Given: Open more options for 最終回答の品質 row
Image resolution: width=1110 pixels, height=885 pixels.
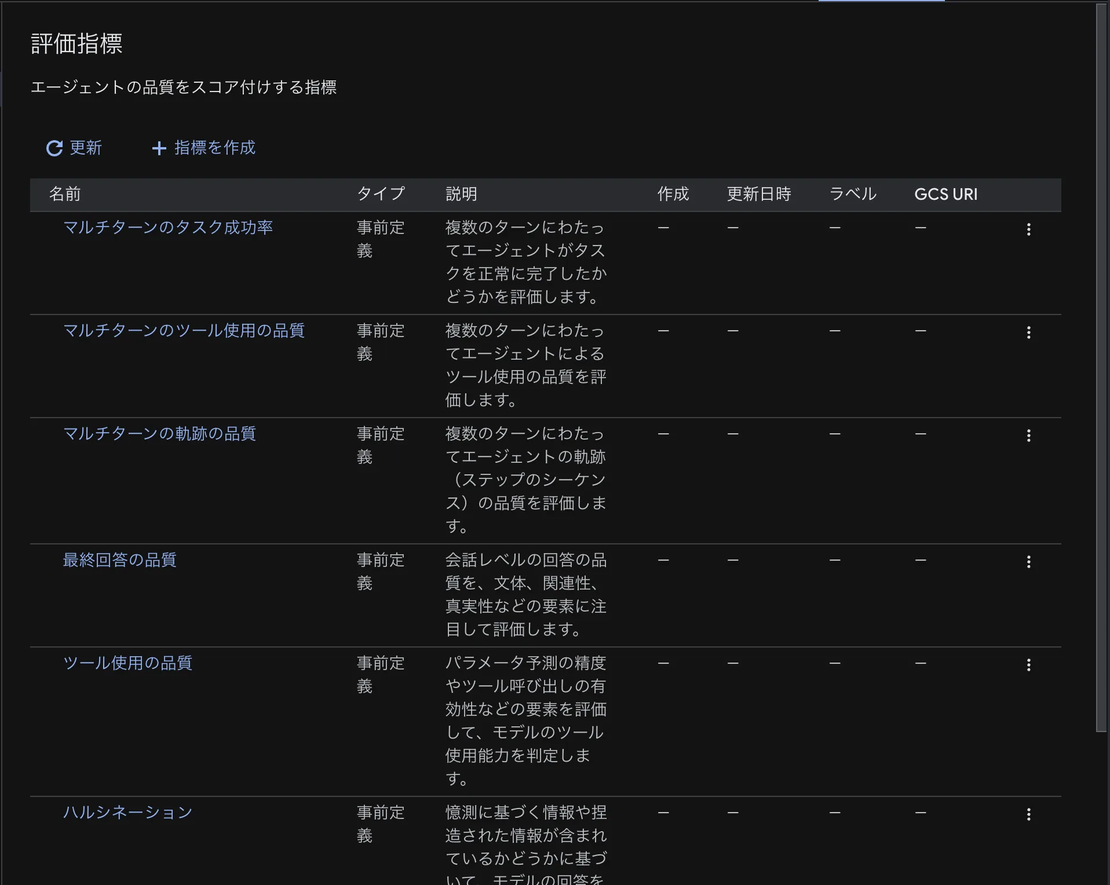Looking at the screenshot, I should [1028, 562].
